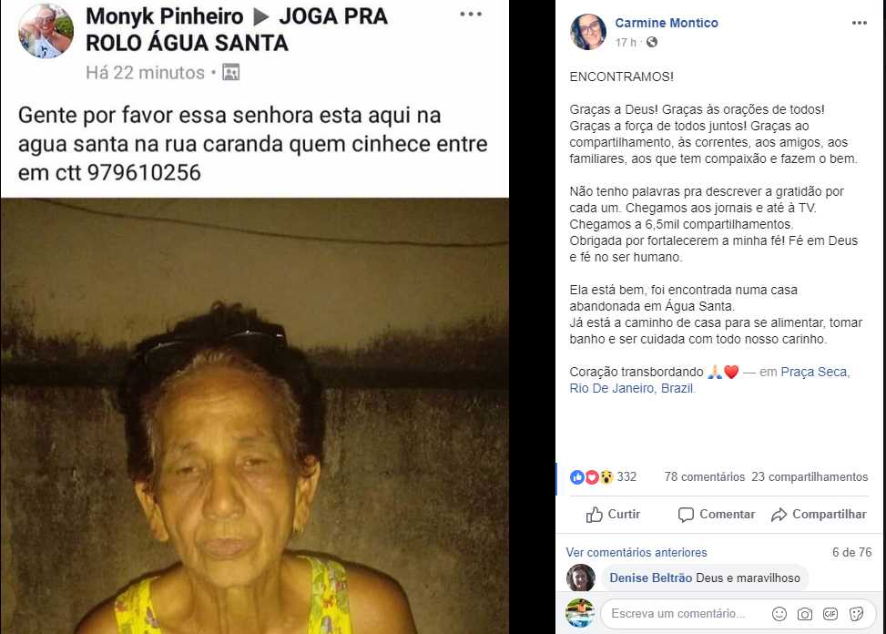Expand Ver comentários anteriores

636,552
